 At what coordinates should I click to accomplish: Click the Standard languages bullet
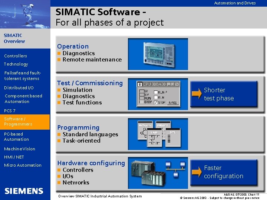[x=90, y=134]
